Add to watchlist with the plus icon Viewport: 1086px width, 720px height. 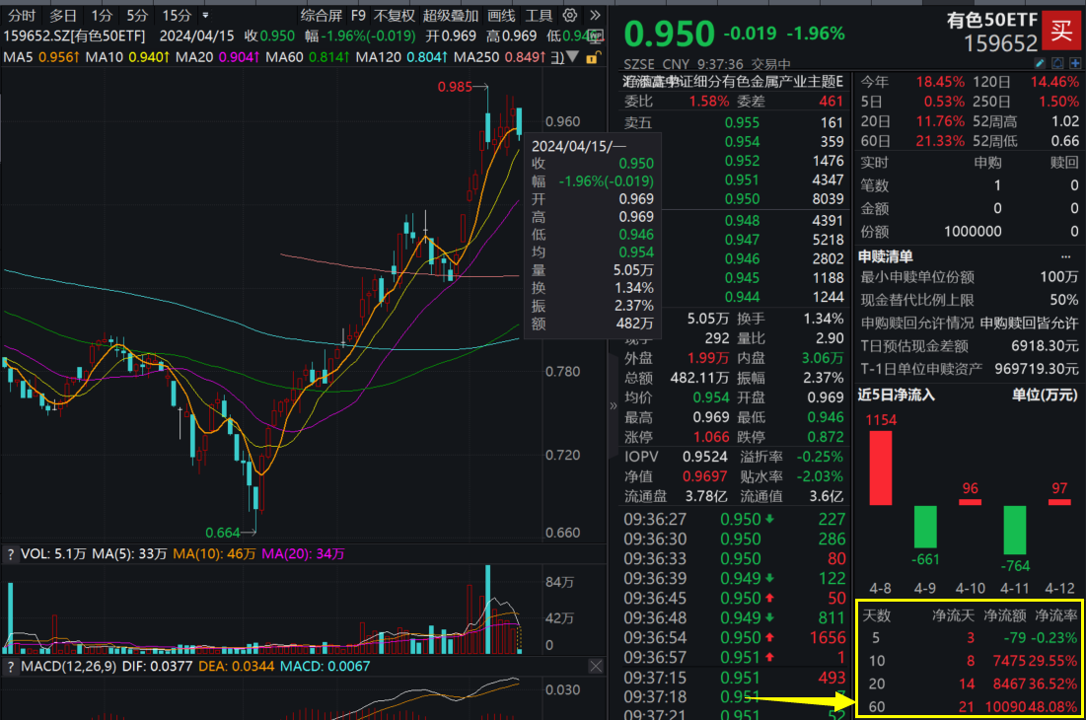(1075, 64)
